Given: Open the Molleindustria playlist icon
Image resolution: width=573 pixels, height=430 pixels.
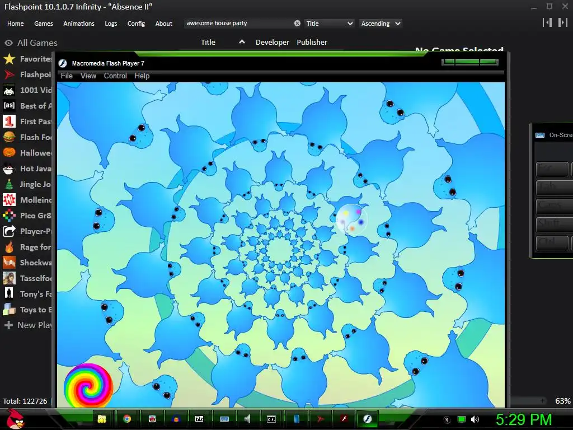Looking at the screenshot, I should (x=9, y=200).
